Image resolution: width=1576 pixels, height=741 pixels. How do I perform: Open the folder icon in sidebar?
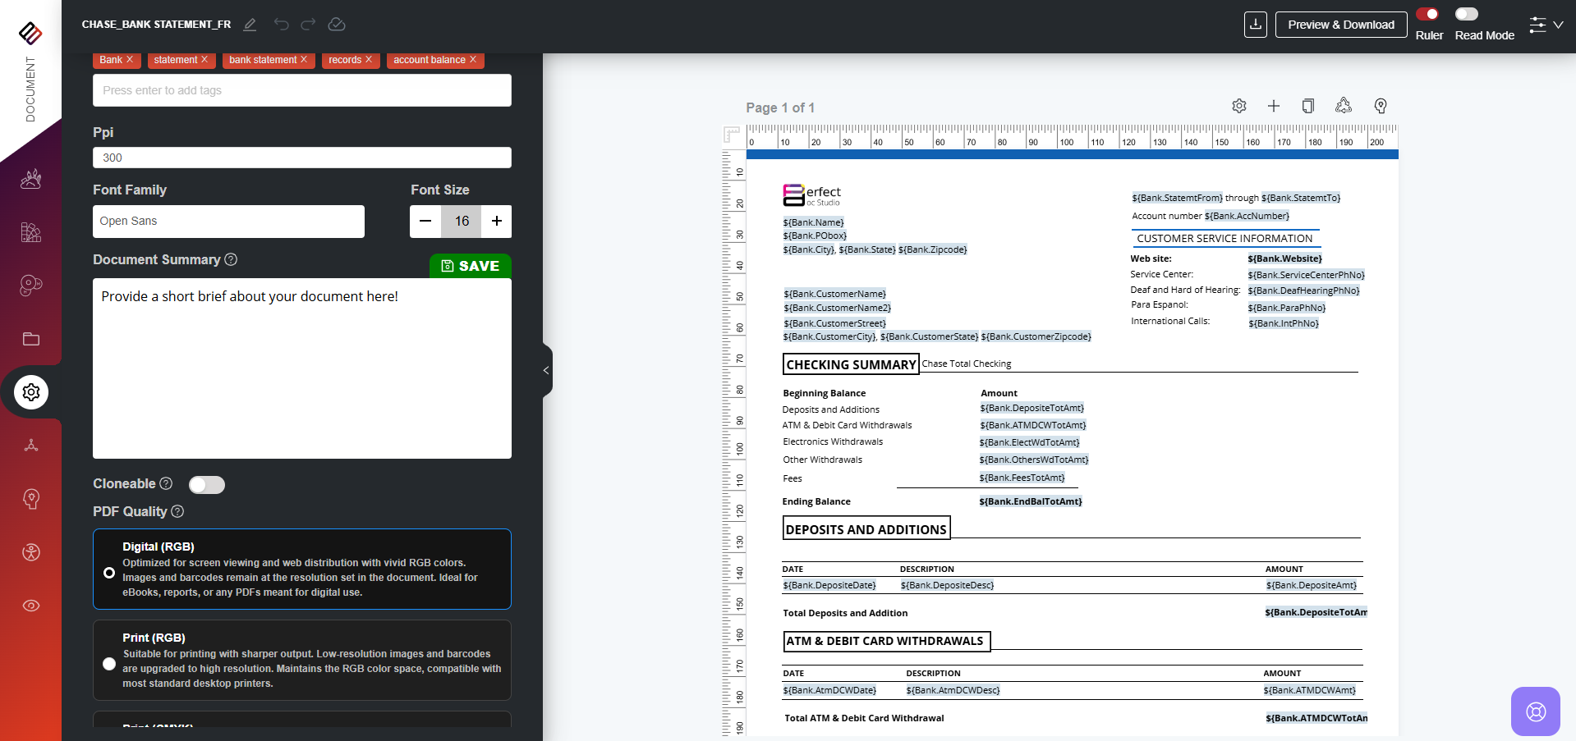pyautogui.click(x=31, y=339)
